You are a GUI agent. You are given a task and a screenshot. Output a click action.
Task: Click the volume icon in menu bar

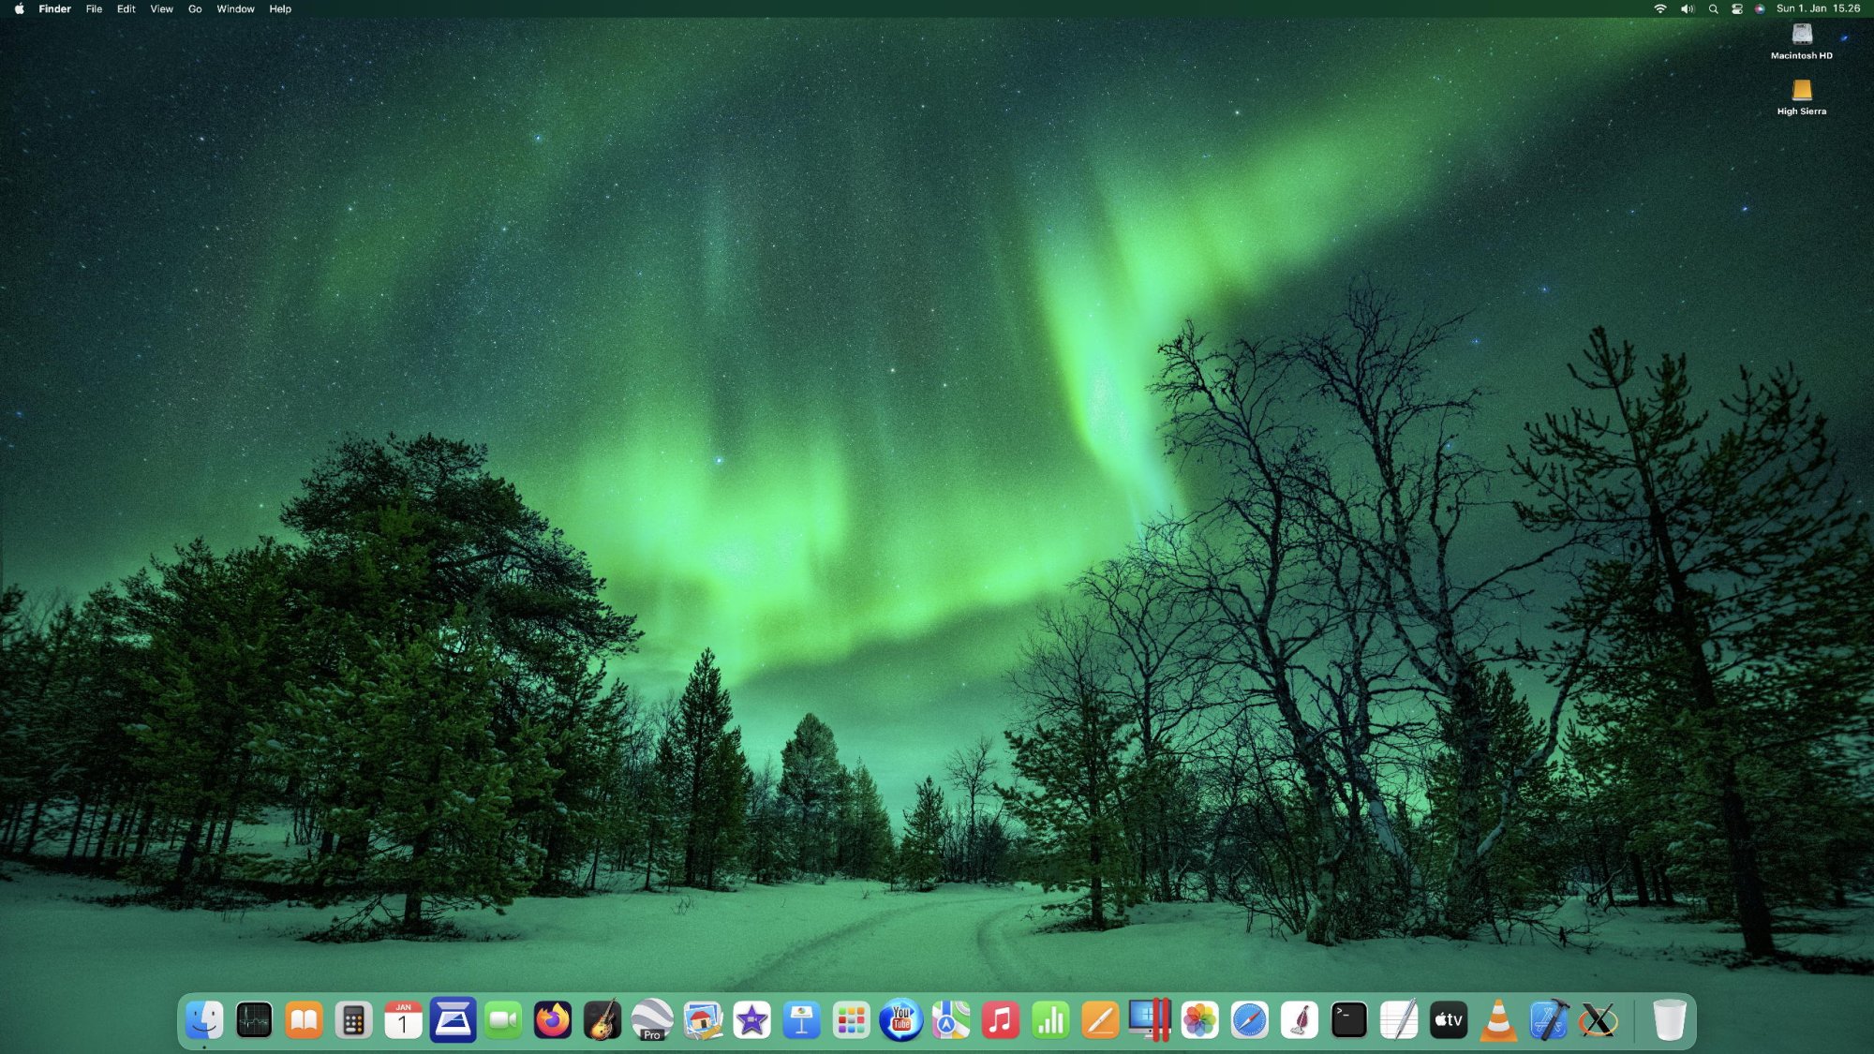coord(1687,8)
